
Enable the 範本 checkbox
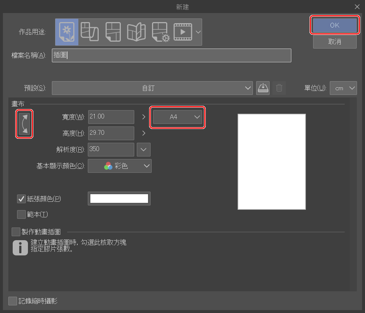(21, 214)
